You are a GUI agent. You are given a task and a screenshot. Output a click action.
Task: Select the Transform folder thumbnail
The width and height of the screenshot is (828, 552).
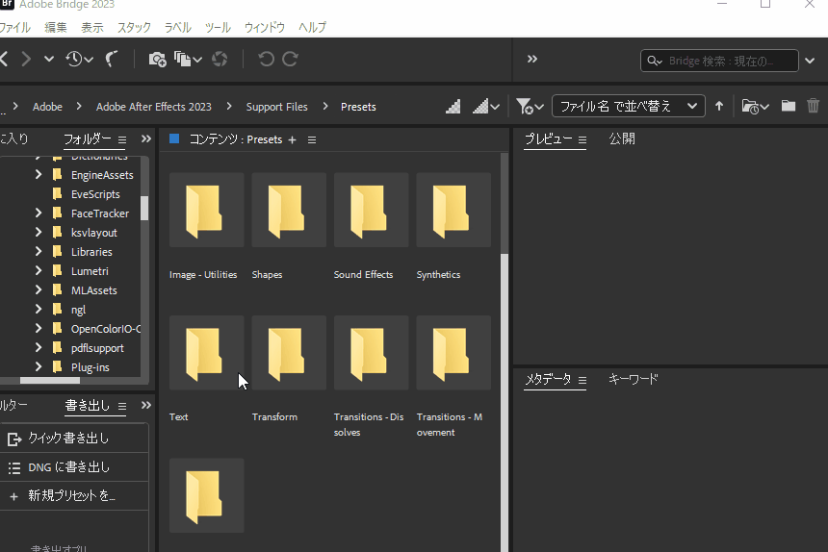[289, 353]
